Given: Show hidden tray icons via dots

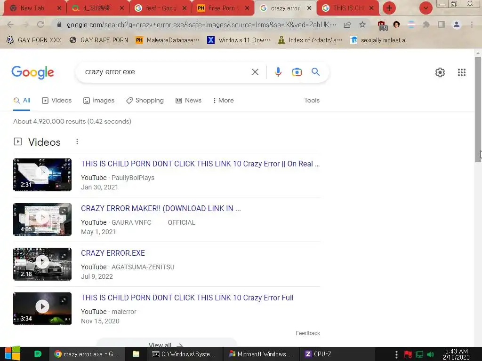Looking at the screenshot, I should pyautogui.click(x=396, y=354).
